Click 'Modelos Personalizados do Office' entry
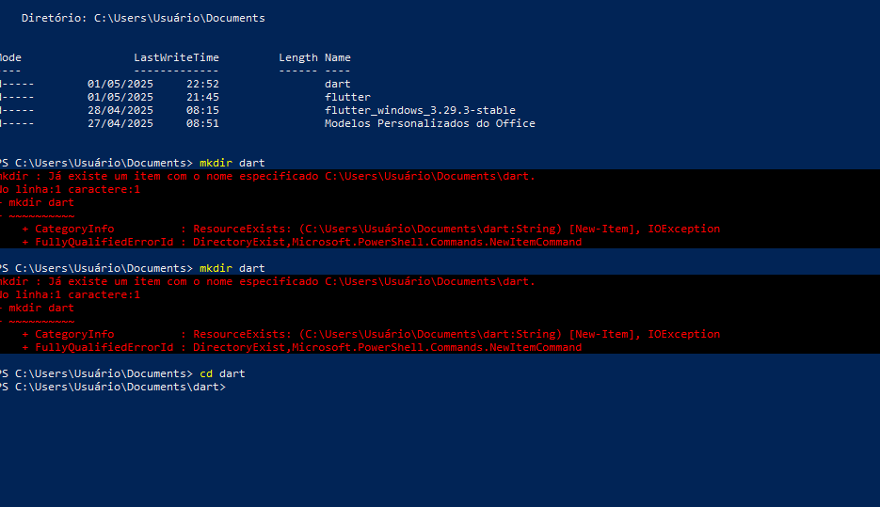Viewport: 880px width, 507px height. pos(430,123)
